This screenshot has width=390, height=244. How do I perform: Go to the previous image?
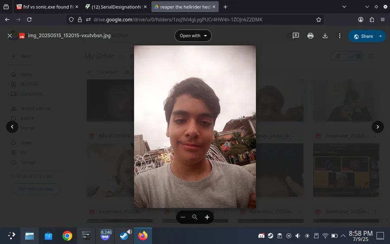(x=12, y=127)
